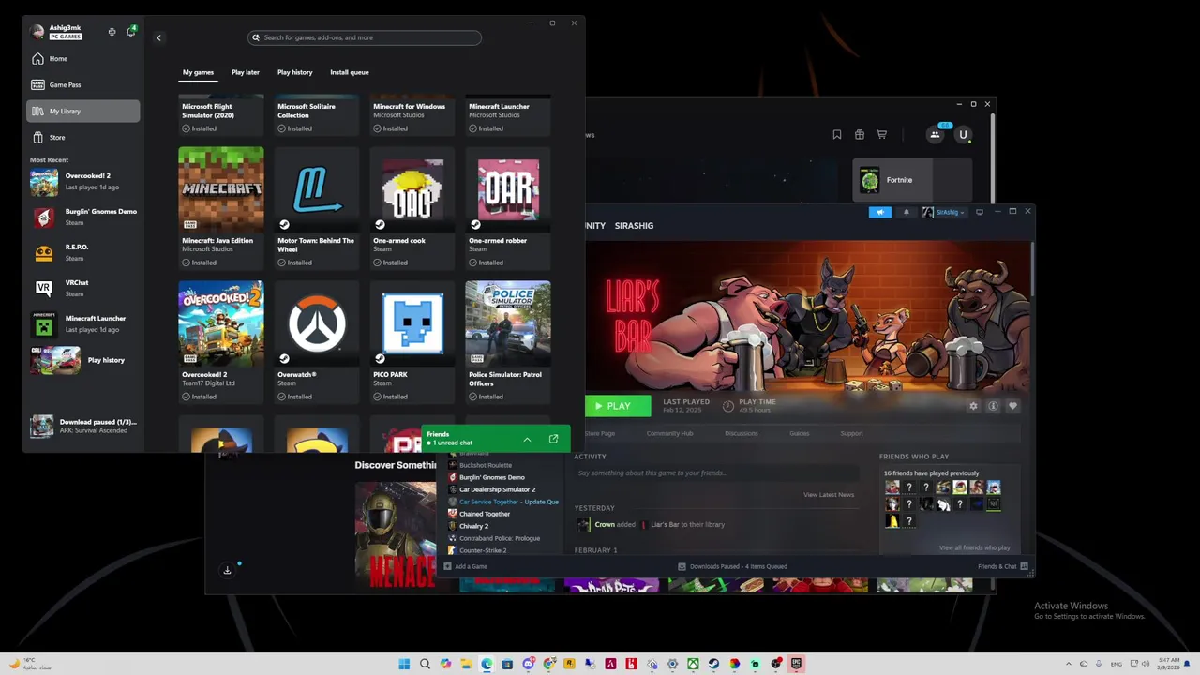1200x675 pixels.
Task: Open Liar's Bar settings gear icon
Action: (973, 406)
